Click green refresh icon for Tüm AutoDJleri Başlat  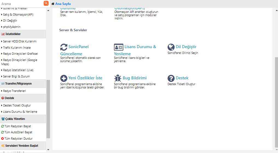coord(2,132)
